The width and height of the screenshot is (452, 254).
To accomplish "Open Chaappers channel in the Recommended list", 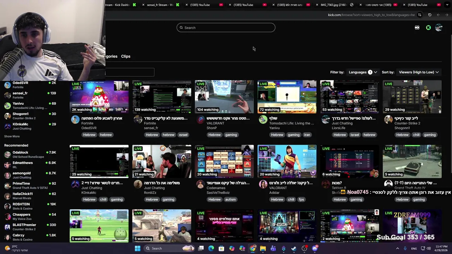I will (30, 217).
